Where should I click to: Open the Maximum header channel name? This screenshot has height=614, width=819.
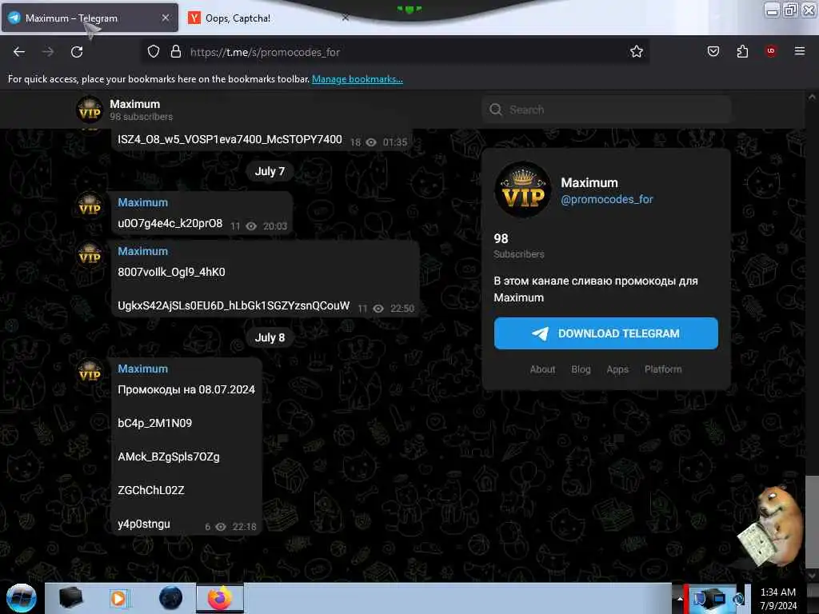(134, 104)
